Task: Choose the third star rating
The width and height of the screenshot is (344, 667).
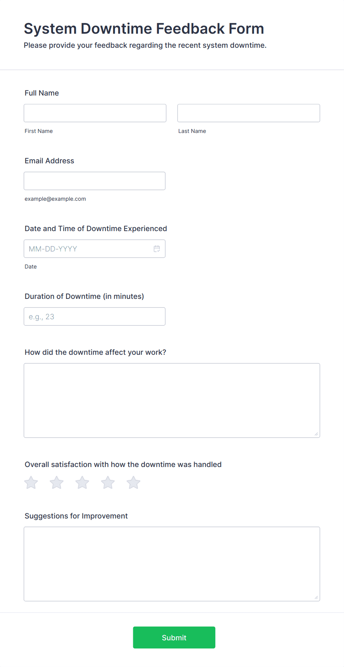Action: (x=82, y=483)
